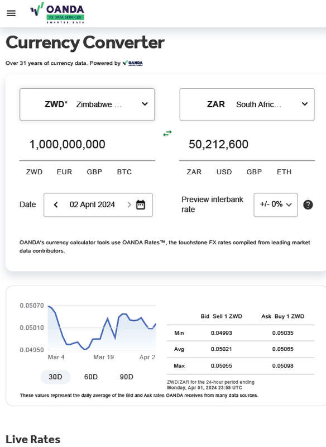Click the small OANDA powered-by logo
The image size is (326, 447).
(x=133, y=63)
